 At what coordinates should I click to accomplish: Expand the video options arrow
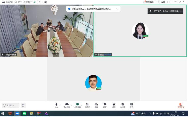pos(71,105)
